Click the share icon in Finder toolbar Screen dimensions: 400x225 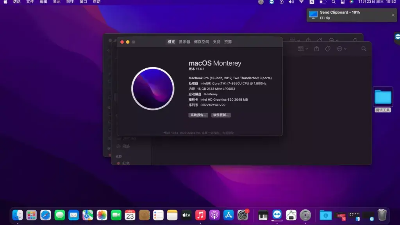click(x=316, y=48)
